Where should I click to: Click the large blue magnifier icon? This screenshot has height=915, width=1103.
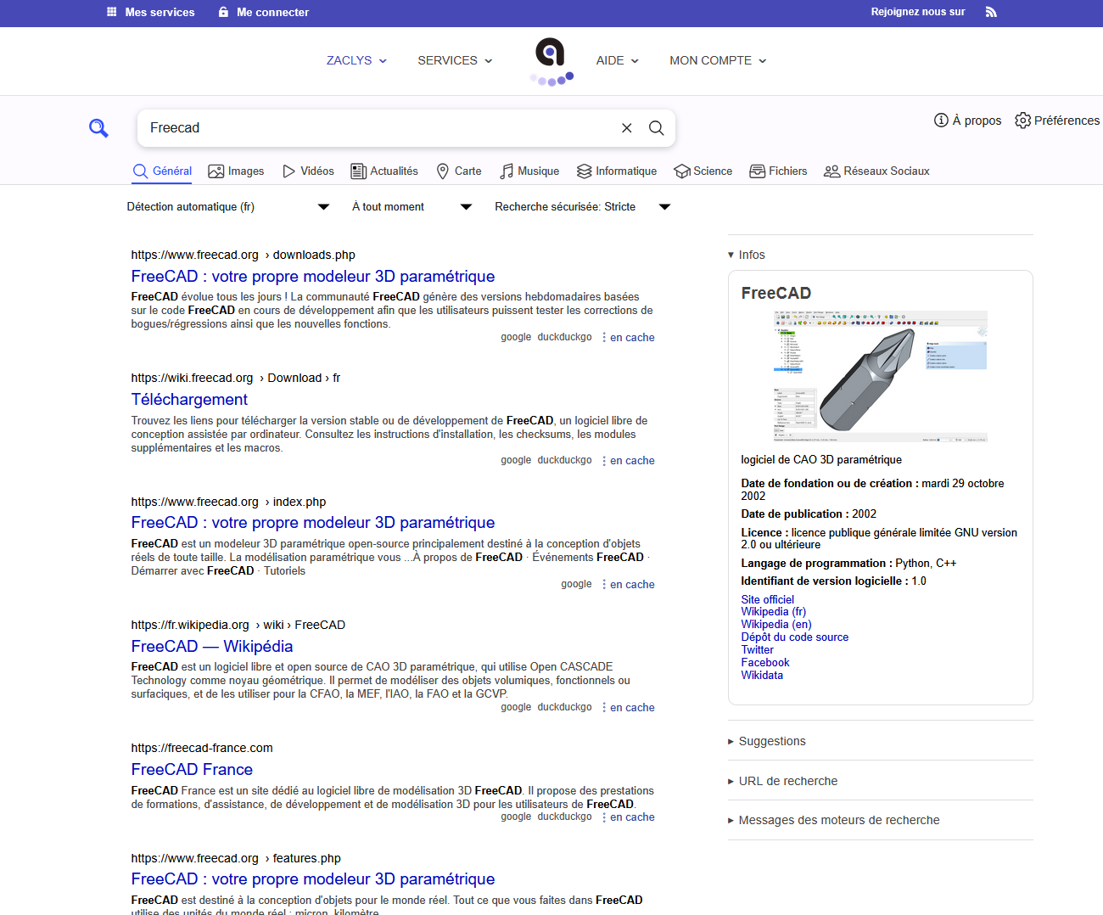[x=98, y=128]
